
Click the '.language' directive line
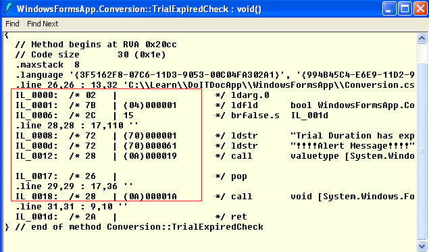[215, 75]
